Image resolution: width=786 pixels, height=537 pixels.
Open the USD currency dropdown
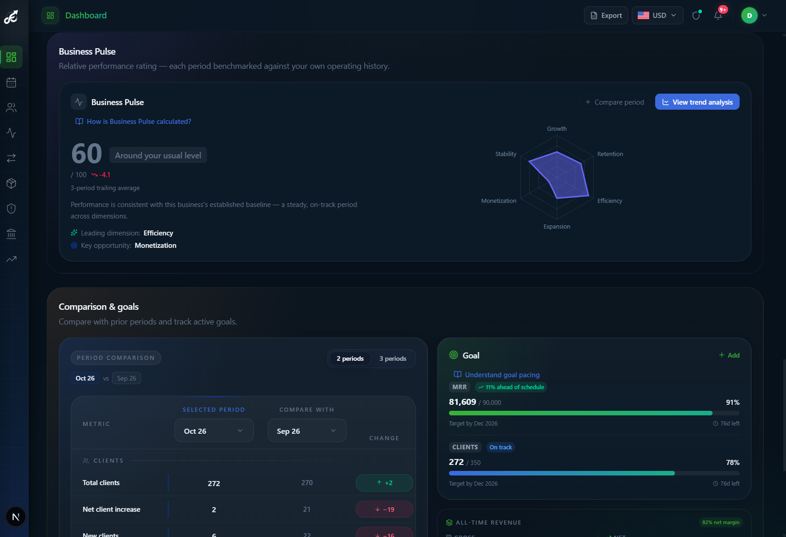657,15
